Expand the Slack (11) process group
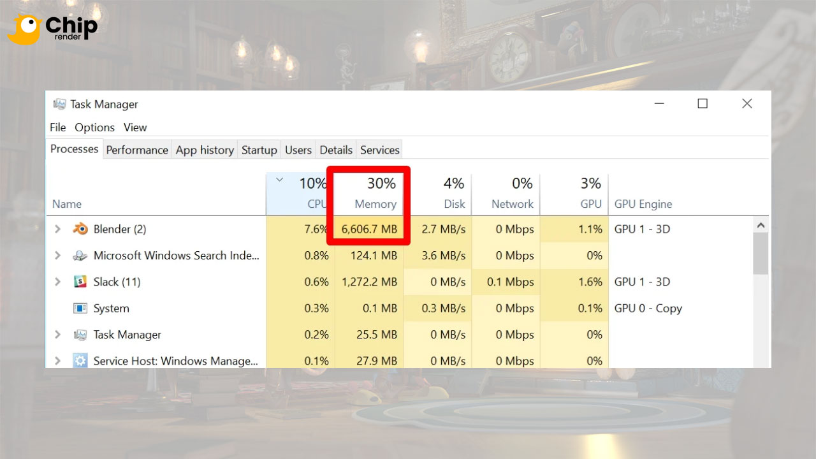Image resolution: width=816 pixels, height=459 pixels. [x=57, y=282]
